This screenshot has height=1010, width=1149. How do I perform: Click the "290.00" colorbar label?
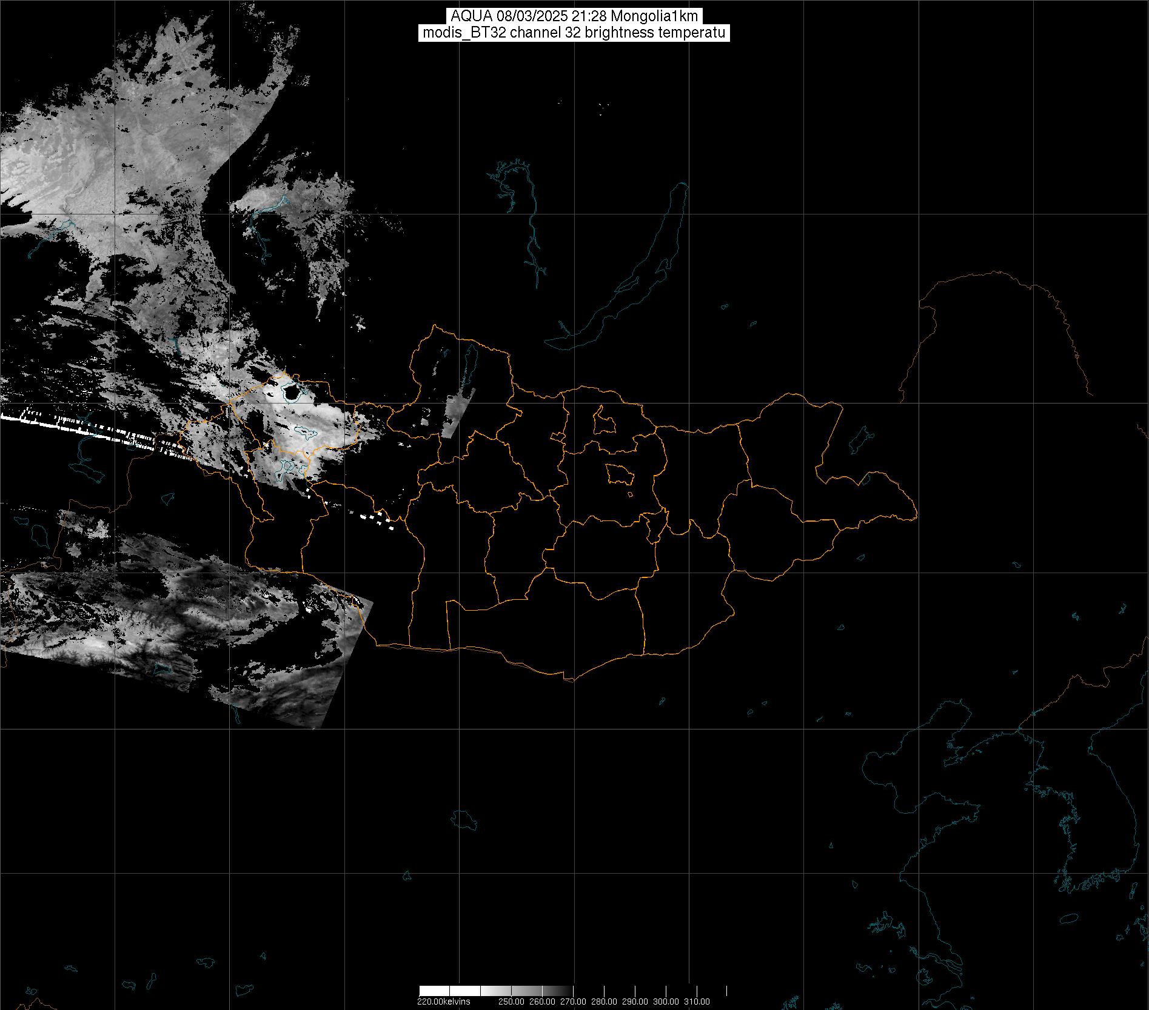(635, 1001)
